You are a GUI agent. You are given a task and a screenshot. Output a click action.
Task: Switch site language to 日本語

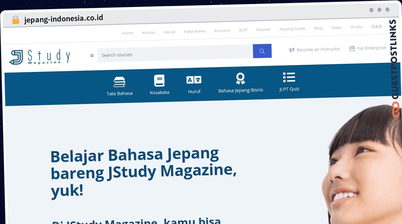[377, 26]
